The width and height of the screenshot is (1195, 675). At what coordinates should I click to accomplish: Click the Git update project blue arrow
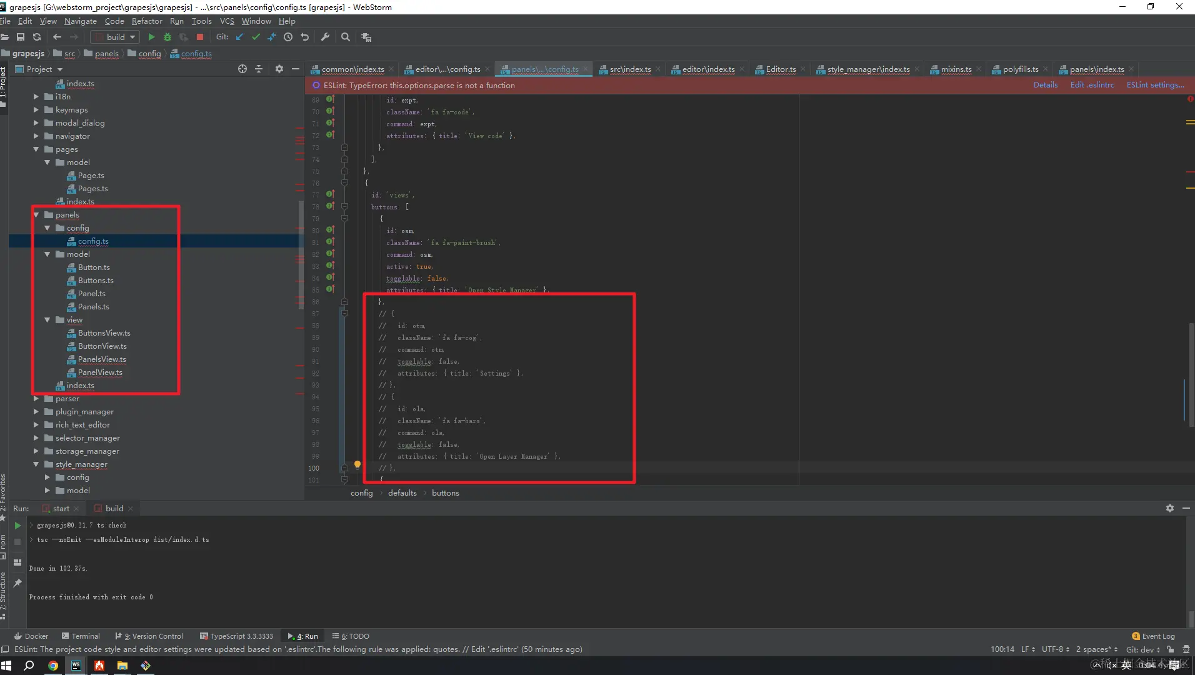239,37
